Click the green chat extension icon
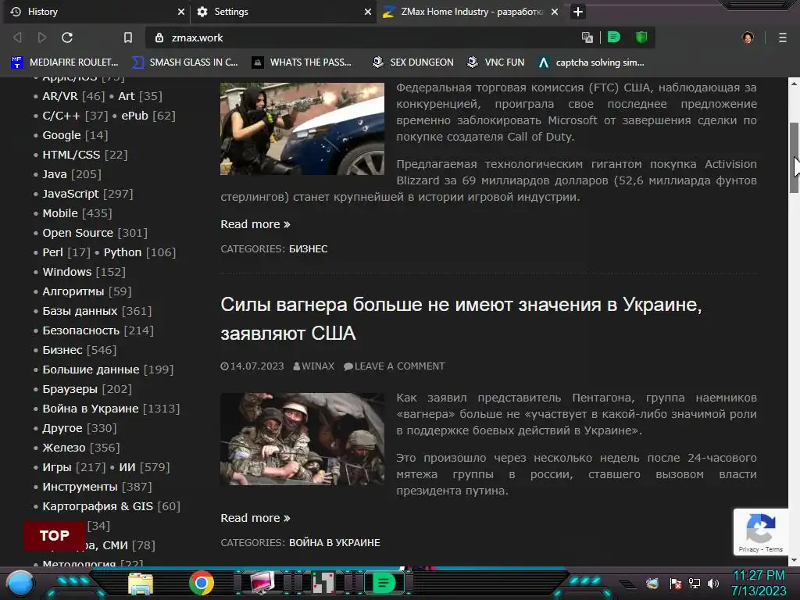Screen dimensions: 800x600 pyautogui.click(x=614, y=37)
